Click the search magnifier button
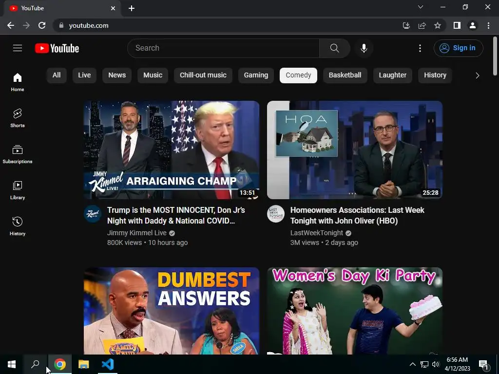The image size is (499, 374). coord(334,48)
